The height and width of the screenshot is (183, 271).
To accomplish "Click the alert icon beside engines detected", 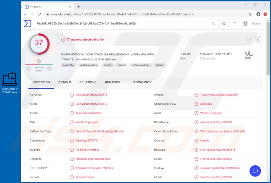I will point(63,39).
